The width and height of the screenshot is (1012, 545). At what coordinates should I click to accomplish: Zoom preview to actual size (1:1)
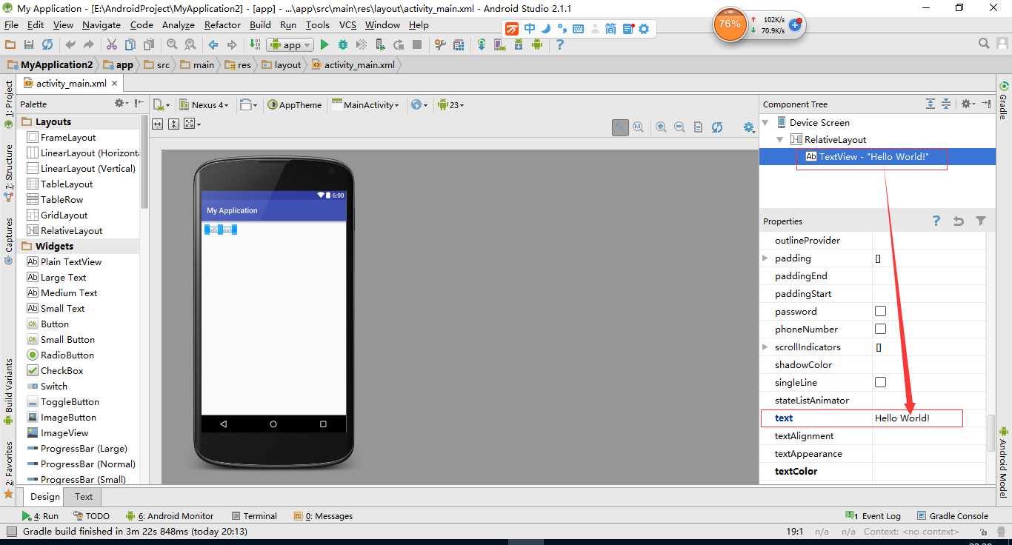point(638,127)
